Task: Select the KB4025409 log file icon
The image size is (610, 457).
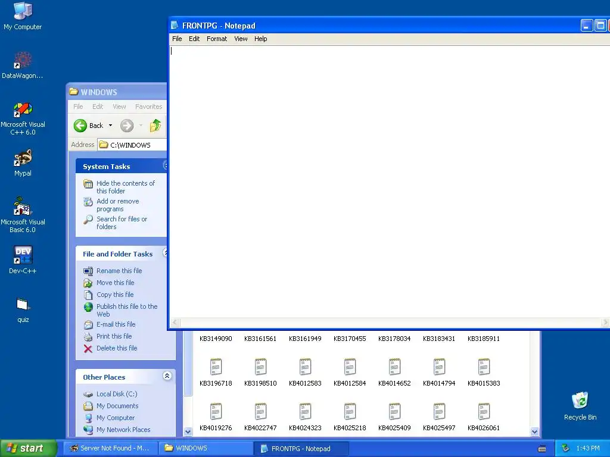Action: 394,412
